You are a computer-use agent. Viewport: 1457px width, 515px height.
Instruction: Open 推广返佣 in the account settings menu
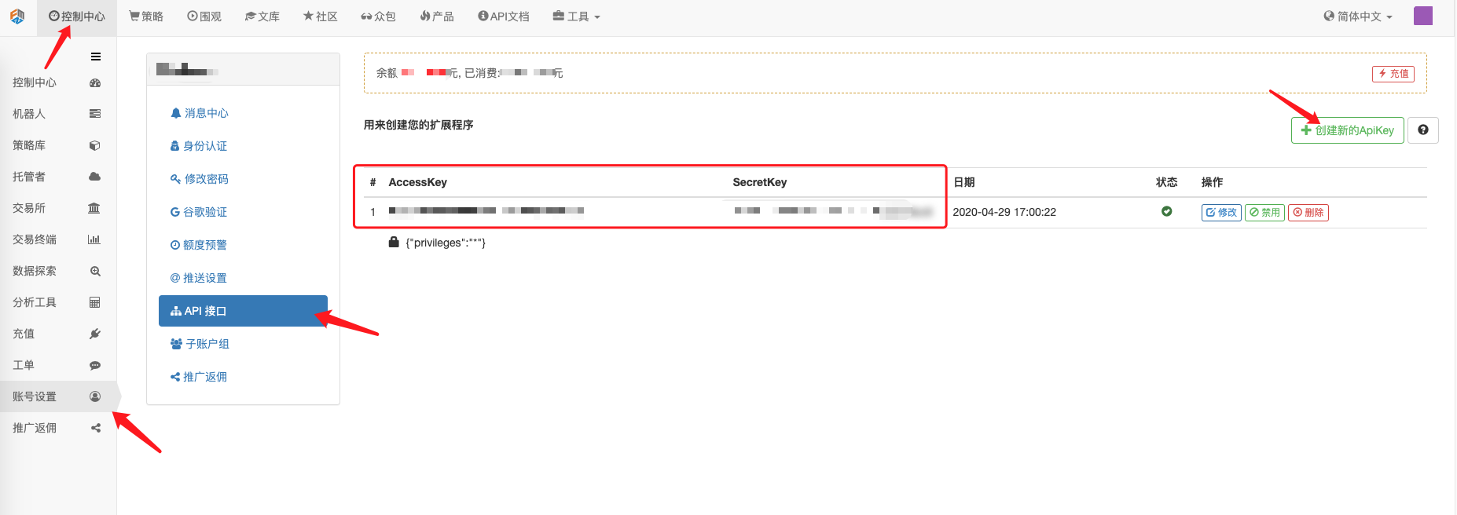coord(199,377)
